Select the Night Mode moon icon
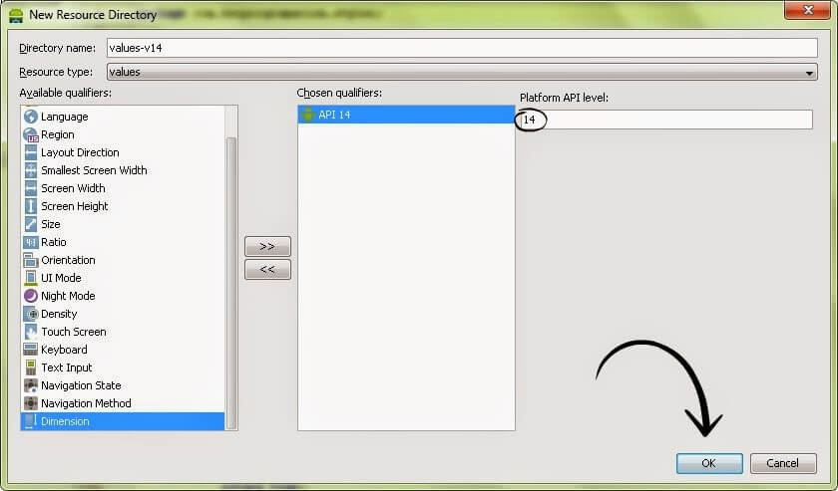This screenshot has width=838, height=491. click(x=31, y=296)
